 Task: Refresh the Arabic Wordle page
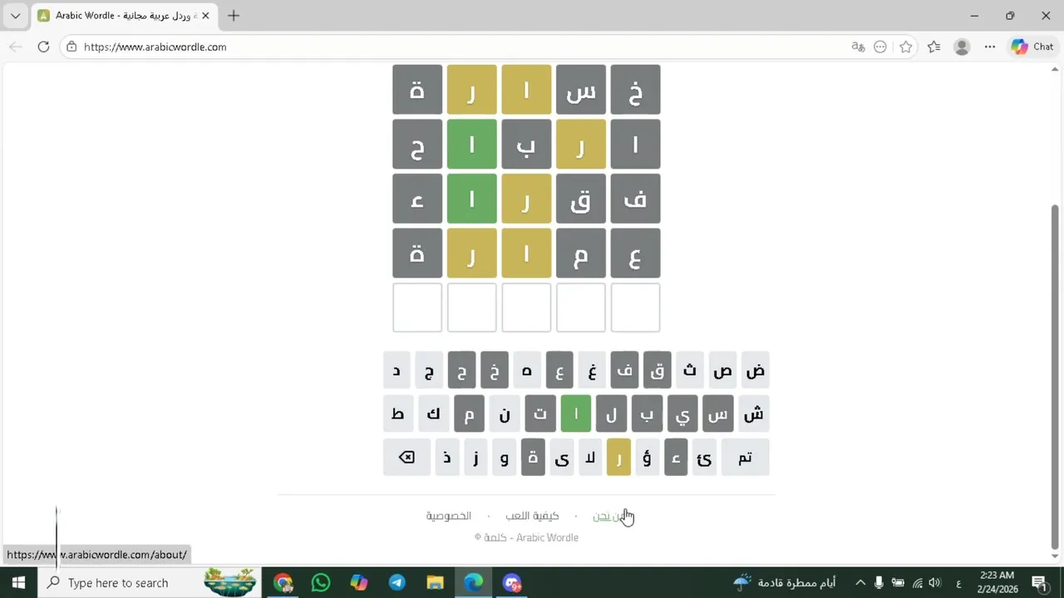coord(43,47)
